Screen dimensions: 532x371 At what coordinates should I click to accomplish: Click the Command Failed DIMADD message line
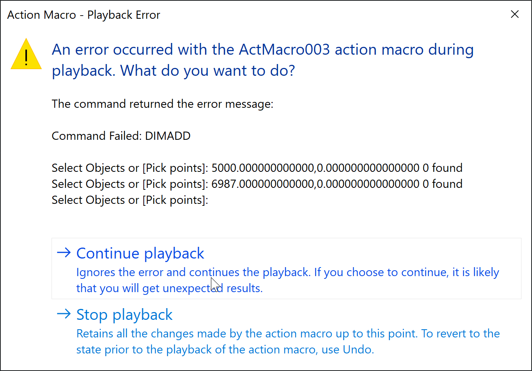(121, 136)
